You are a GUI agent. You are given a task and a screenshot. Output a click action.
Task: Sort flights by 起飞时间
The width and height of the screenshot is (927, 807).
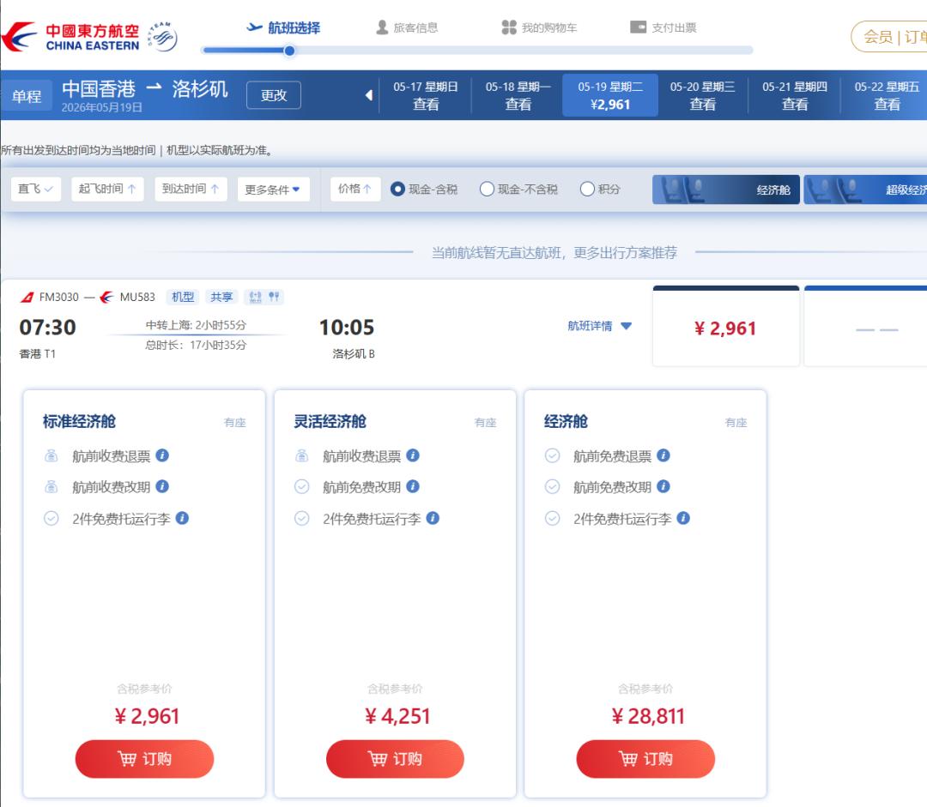[107, 189]
